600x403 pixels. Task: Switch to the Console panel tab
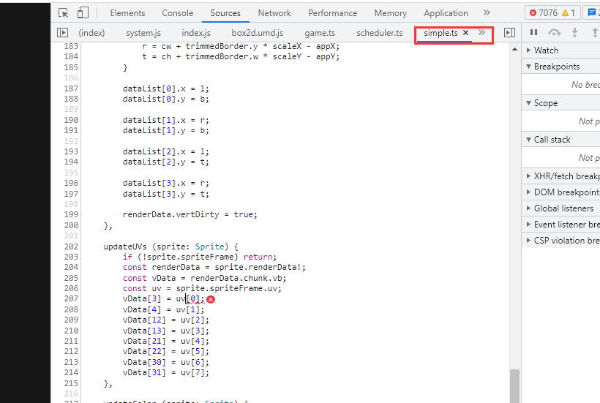pyautogui.click(x=178, y=13)
